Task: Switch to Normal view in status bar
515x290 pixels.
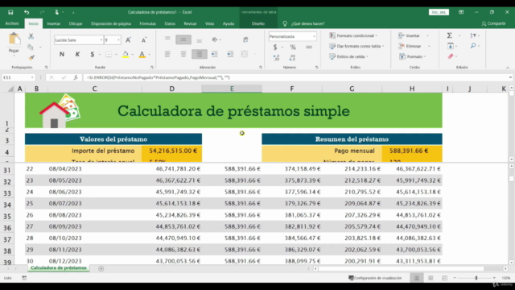Action: pyautogui.click(x=417, y=278)
